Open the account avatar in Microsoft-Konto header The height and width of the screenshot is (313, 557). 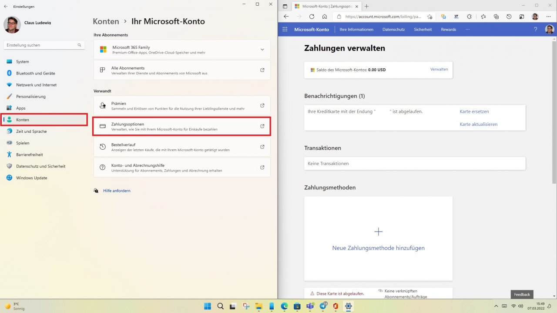pyautogui.click(x=550, y=29)
